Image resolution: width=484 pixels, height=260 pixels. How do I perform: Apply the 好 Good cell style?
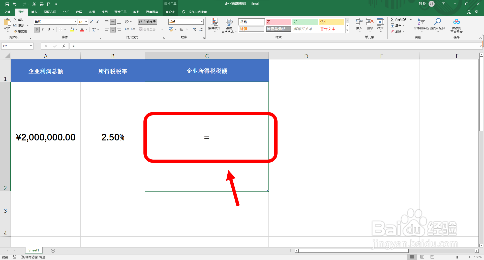(305, 22)
